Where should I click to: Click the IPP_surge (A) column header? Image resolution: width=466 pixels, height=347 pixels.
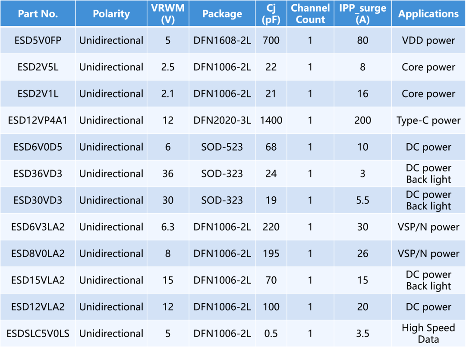click(x=362, y=14)
